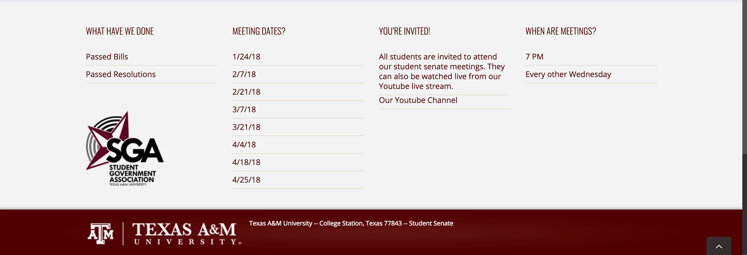Image resolution: width=747 pixels, height=255 pixels.
Task: Select the 4/25/18 meeting date
Action: pos(246,180)
